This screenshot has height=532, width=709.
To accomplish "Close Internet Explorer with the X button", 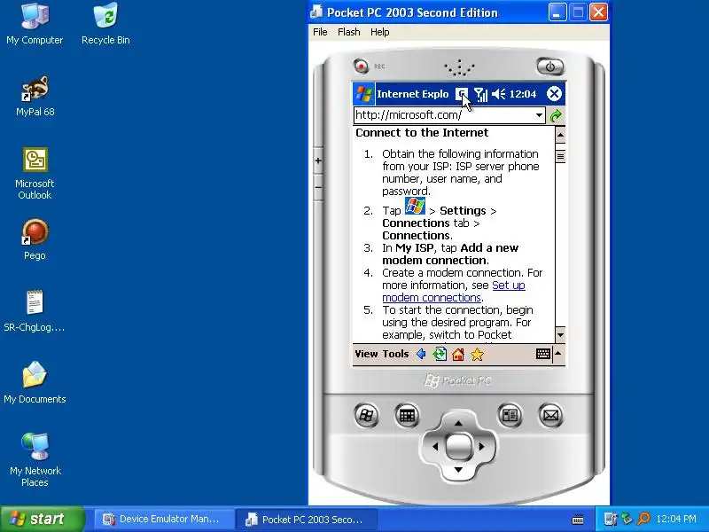I will coord(554,94).
